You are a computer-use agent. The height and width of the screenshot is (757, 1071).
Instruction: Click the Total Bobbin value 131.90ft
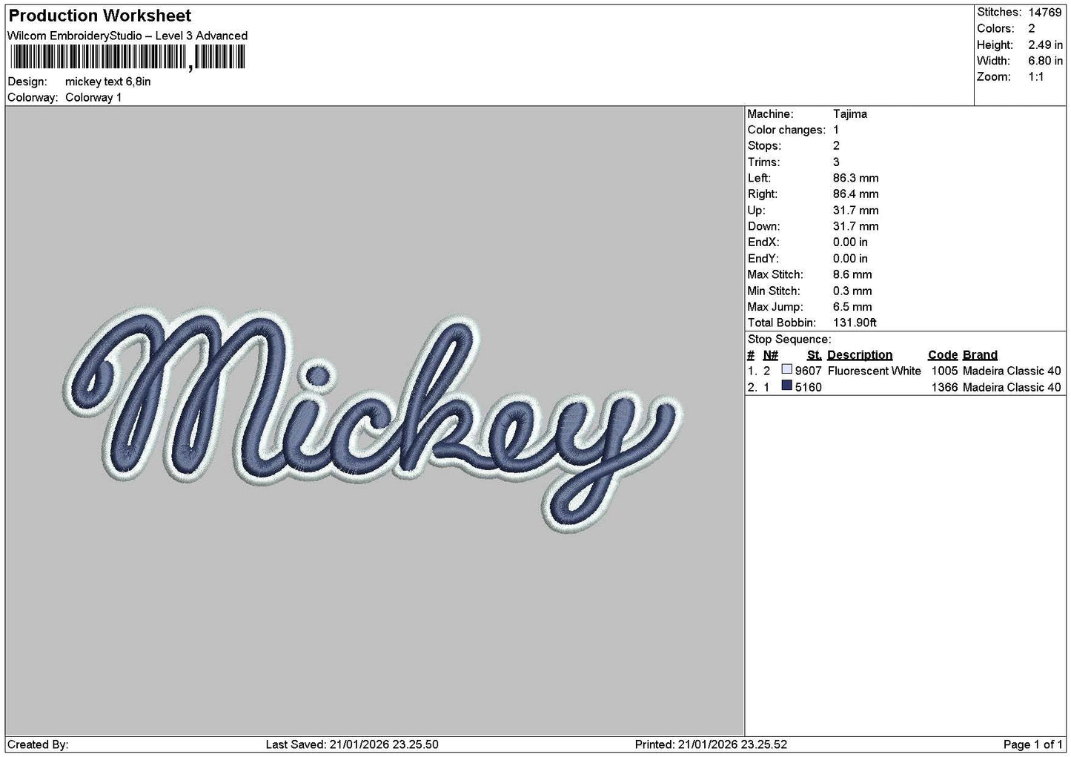(x=855, y=323)
